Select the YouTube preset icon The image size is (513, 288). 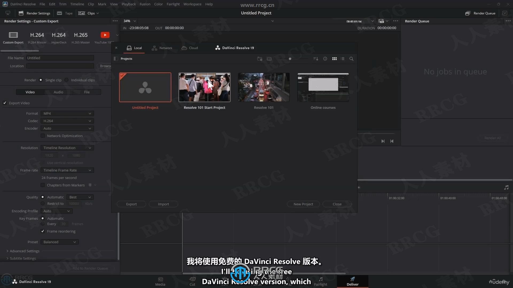point(105,35)
